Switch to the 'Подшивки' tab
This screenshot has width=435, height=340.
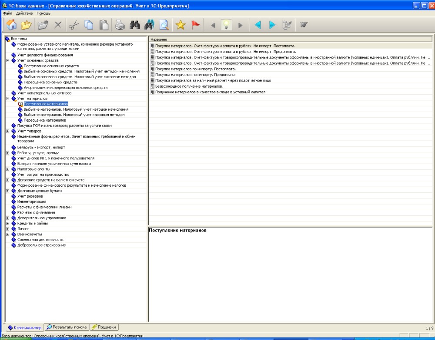click(x=104, y=327)
